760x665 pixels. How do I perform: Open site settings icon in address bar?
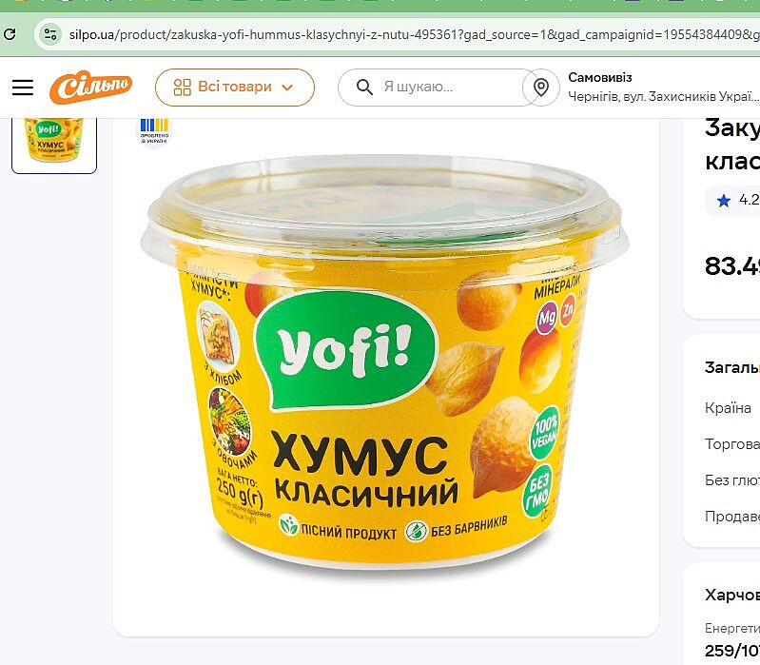pos(50,34)
